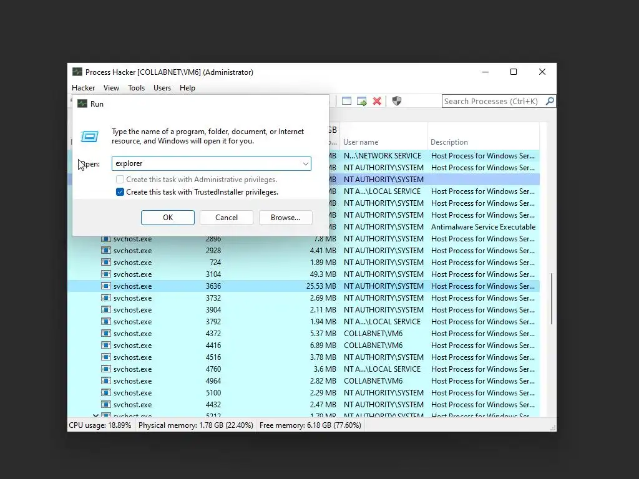The width and height of the screenshot is (639, 479).
Task: Click the icon of svchost.exe PID 4372
Action: (106, 333)
